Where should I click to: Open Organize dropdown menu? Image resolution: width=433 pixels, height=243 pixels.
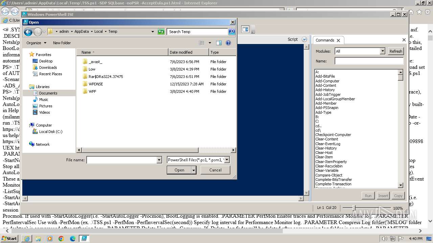point(36,43)
